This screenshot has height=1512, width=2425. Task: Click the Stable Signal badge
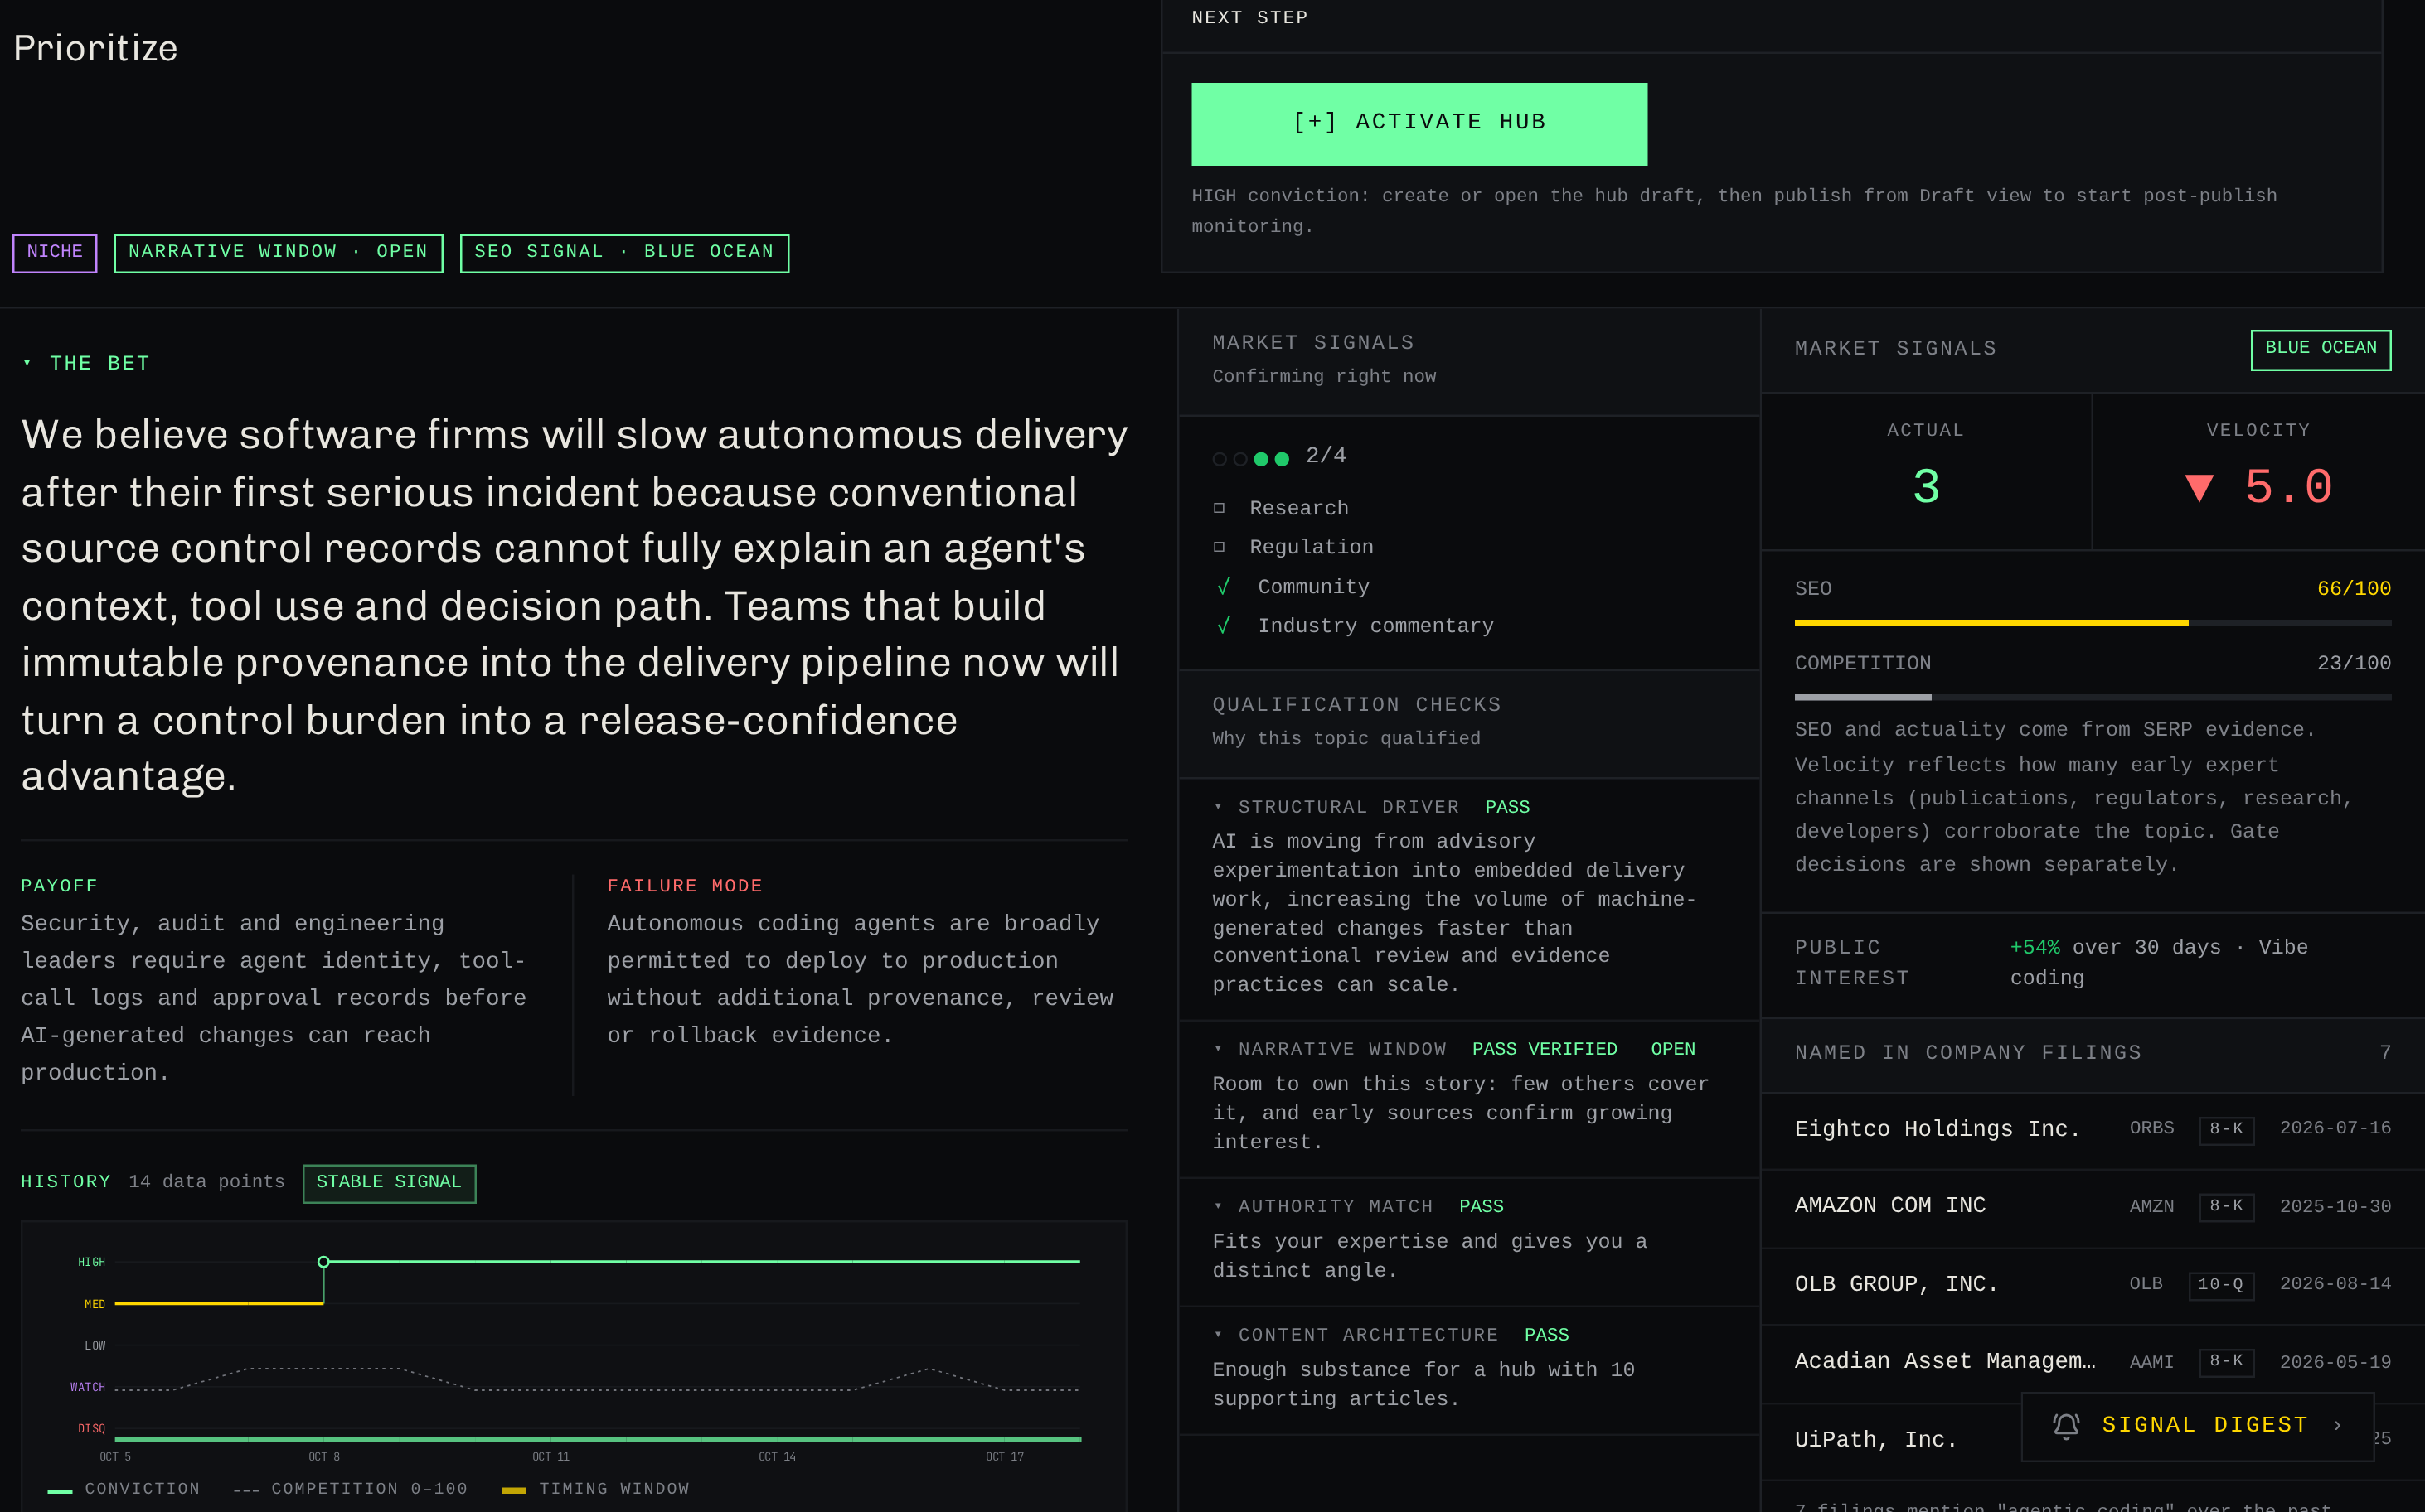(389, 1183)
